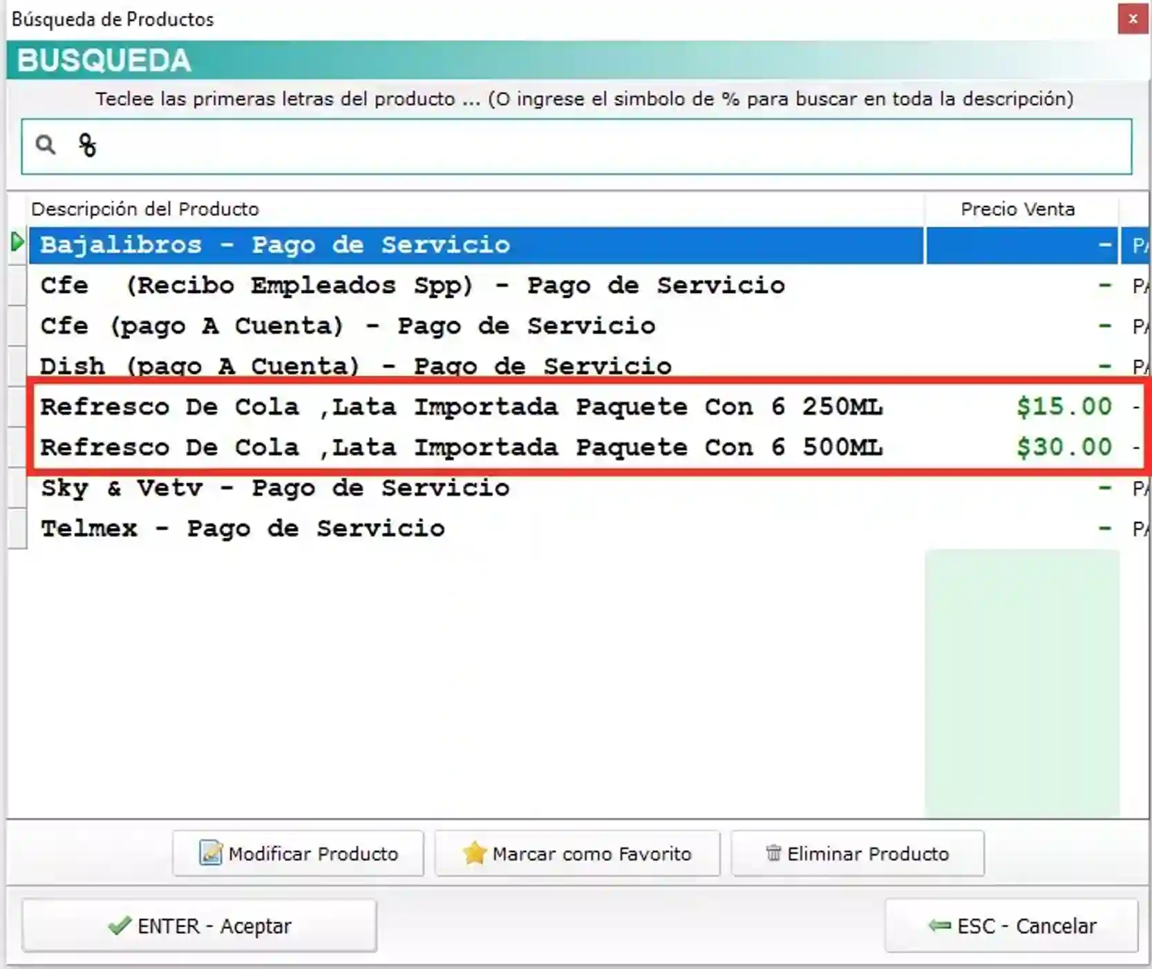This screenshot has height=969, width=1152.
Task: Pick Telmex - Pago de Servicio row
Action: click(476, 529)
